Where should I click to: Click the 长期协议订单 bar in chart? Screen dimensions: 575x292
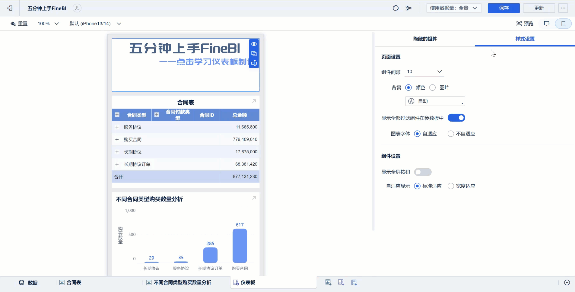[x=210, y=255]
